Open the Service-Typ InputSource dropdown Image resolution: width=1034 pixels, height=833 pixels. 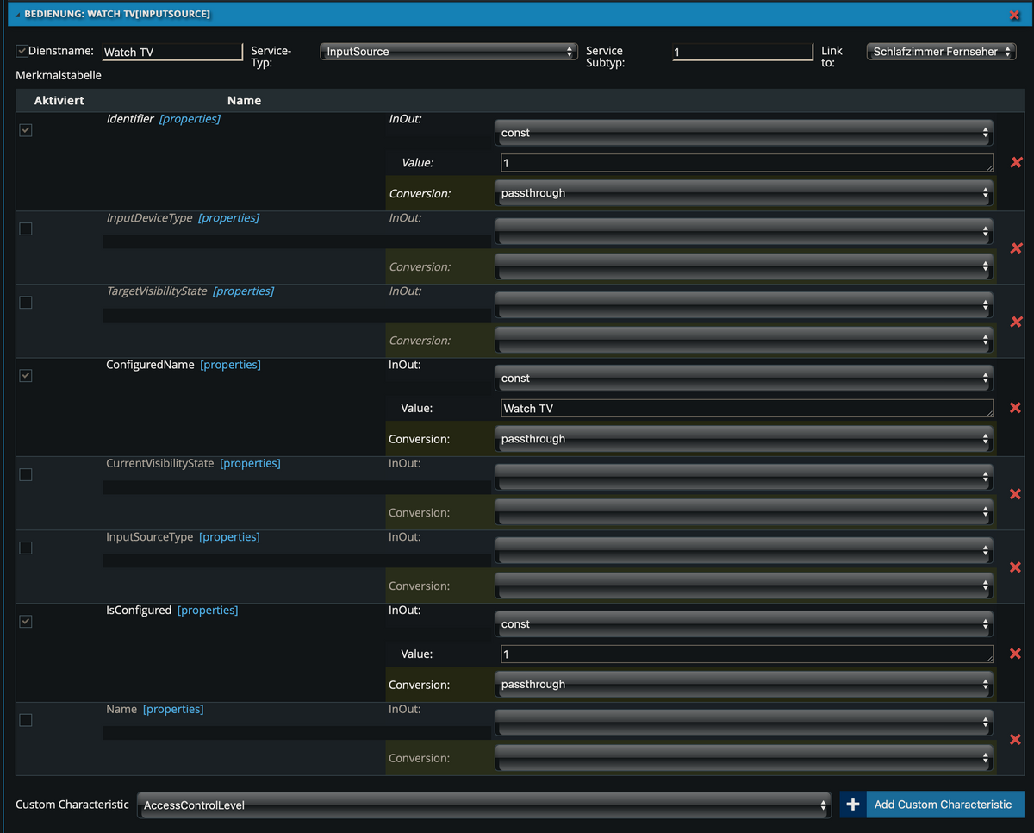point(448,51)
